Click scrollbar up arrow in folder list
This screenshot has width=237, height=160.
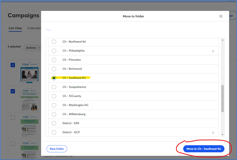[223, 40]
